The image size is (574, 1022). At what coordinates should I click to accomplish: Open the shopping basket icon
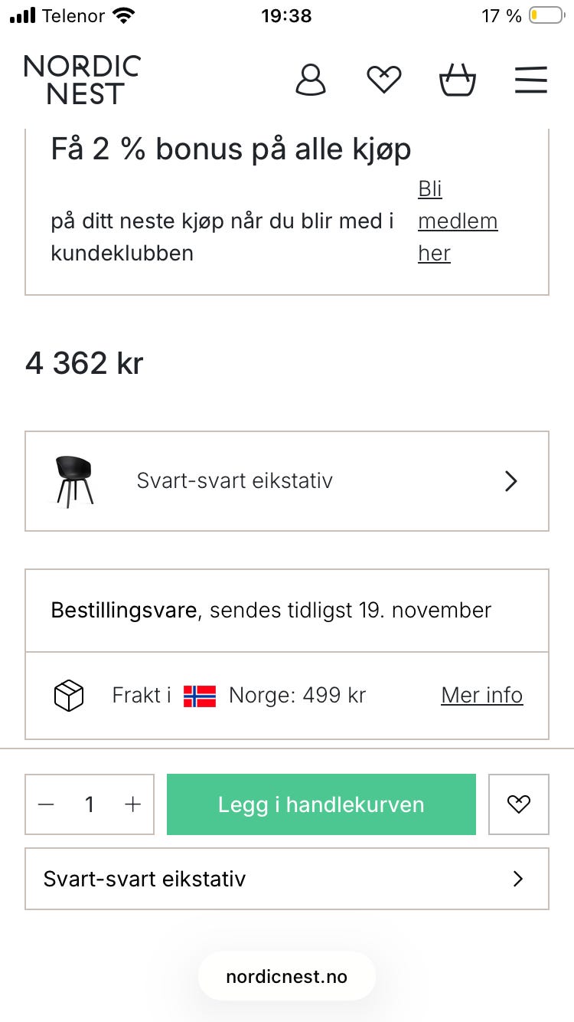[x=457, y=80]
